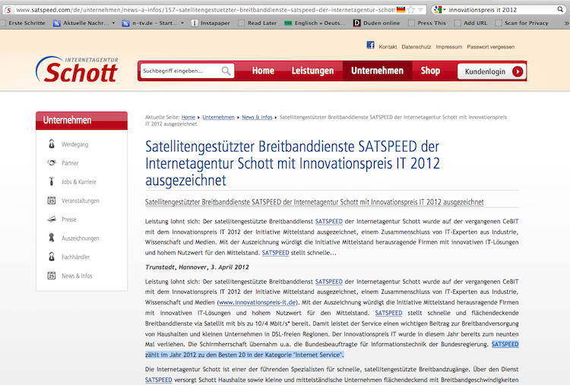Click the Internetagentur Schott logo
The height and width of the screenshot is (385, 570).
[78, 70]
